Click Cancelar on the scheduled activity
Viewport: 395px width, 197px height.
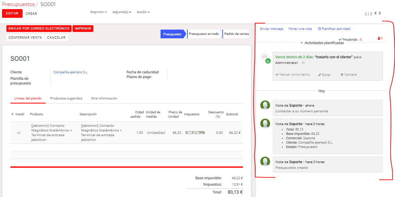pyautogui.click(x=349, y=75)
